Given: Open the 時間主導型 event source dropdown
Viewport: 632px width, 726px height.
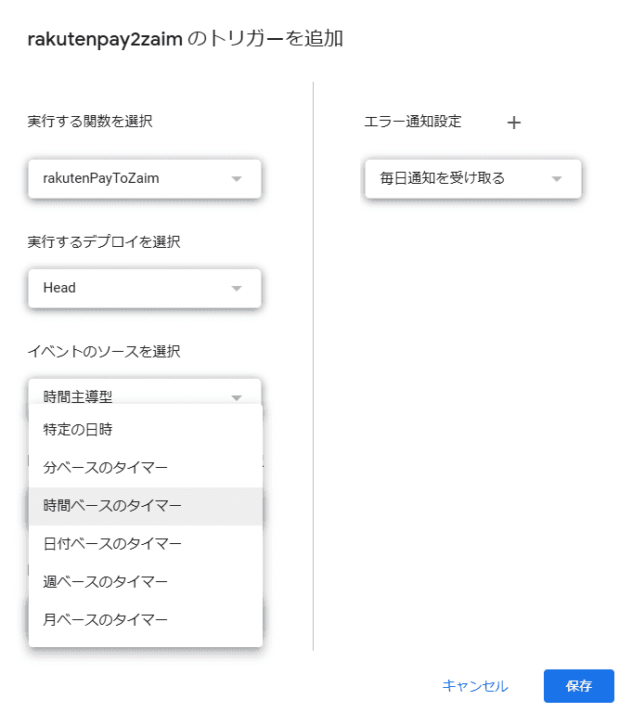Looking at the screenshot, I should click(x=130, y=394).
